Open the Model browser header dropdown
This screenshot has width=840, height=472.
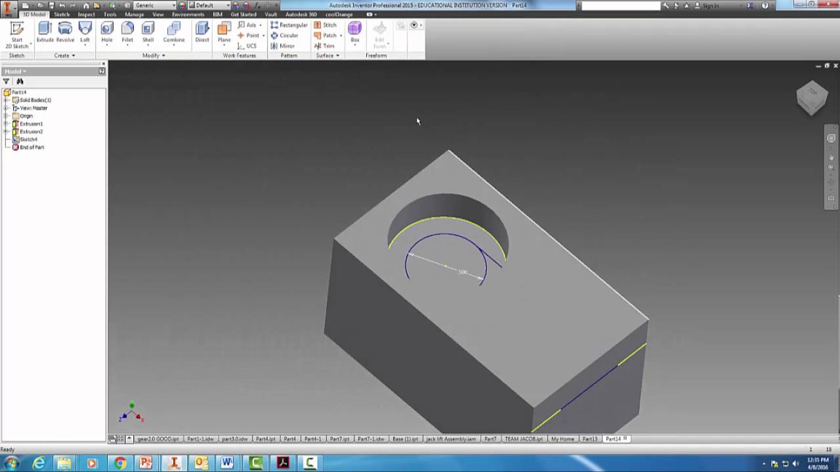coord(15,71)
